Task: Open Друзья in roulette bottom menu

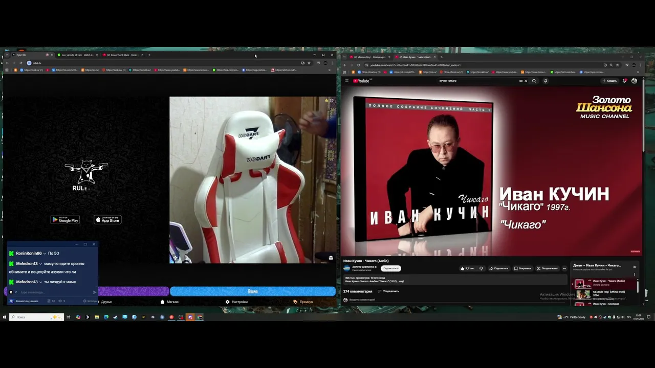Action: (106, 302)
